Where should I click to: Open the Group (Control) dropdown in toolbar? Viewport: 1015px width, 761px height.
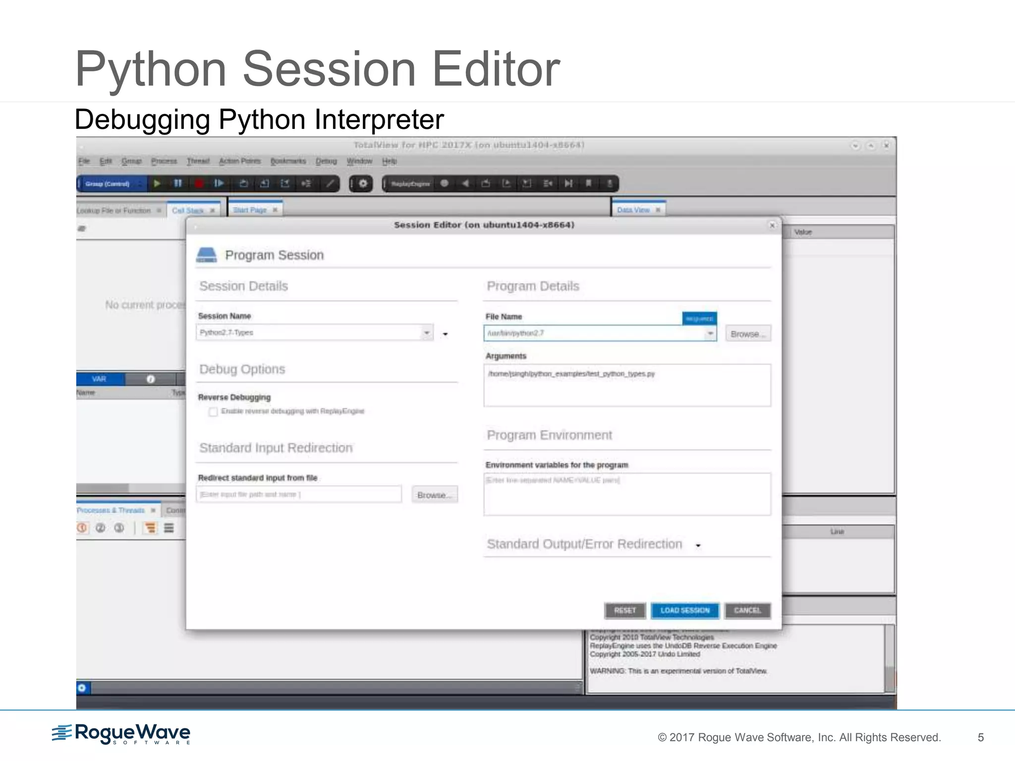click(x=112, y=184)
